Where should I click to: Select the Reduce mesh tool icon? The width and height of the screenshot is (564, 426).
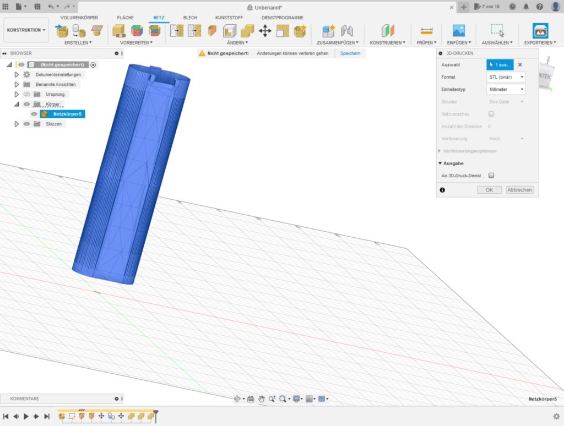(194, 31)
